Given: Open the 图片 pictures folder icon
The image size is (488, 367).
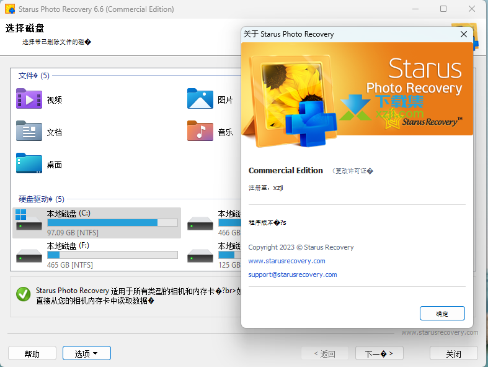Looking at the screenshot, I should click(x=200, y=99).
